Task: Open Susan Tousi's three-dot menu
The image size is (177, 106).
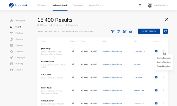Action: [x=164, y=90]
